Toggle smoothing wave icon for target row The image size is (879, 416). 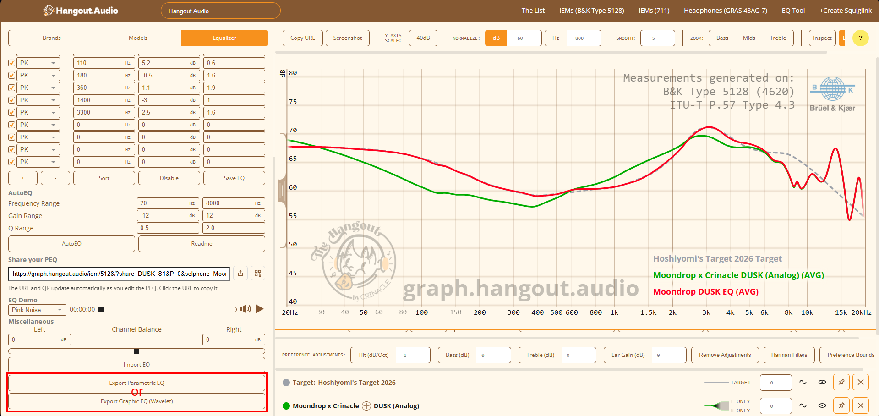pyautogui.click(x=803, y=382)
